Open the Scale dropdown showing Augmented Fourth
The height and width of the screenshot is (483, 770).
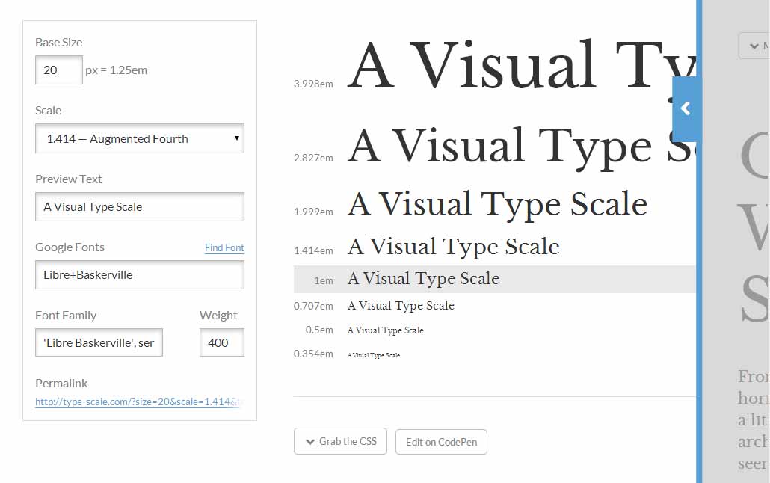click(140, 138)
